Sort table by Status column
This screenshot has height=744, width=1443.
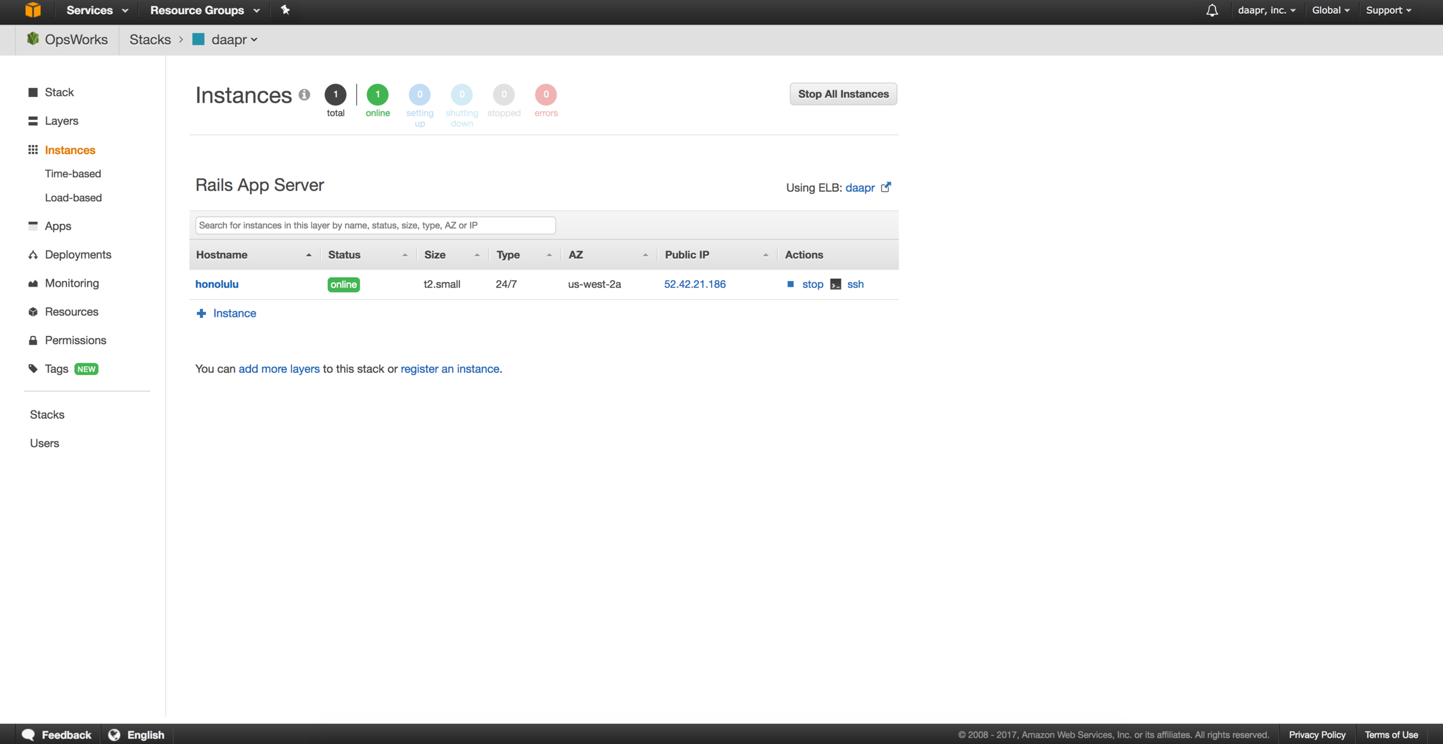368,255
